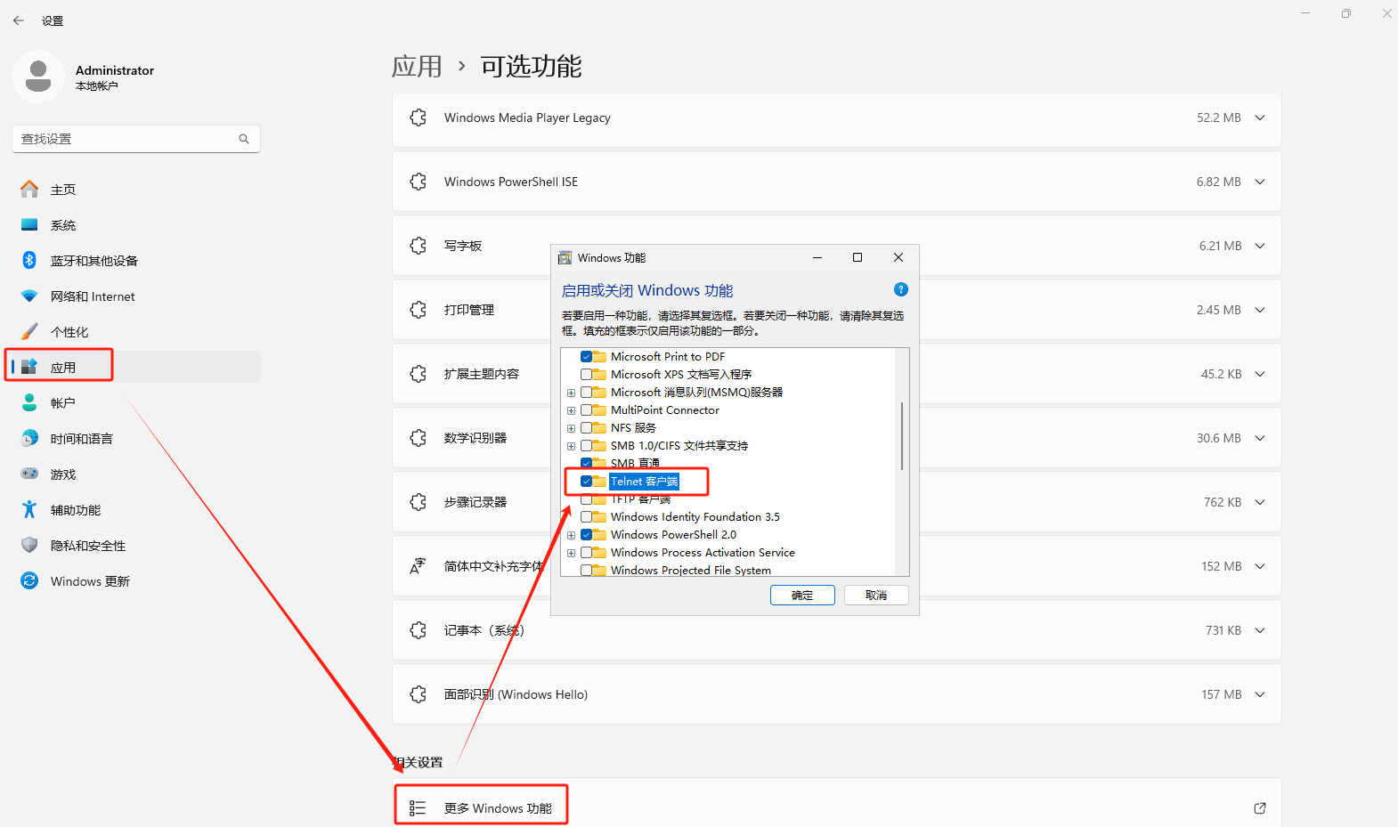Viewport: 1398px width, 827px height.
Task: Check Windows Process Activation Service
Action: pos(587,553)
